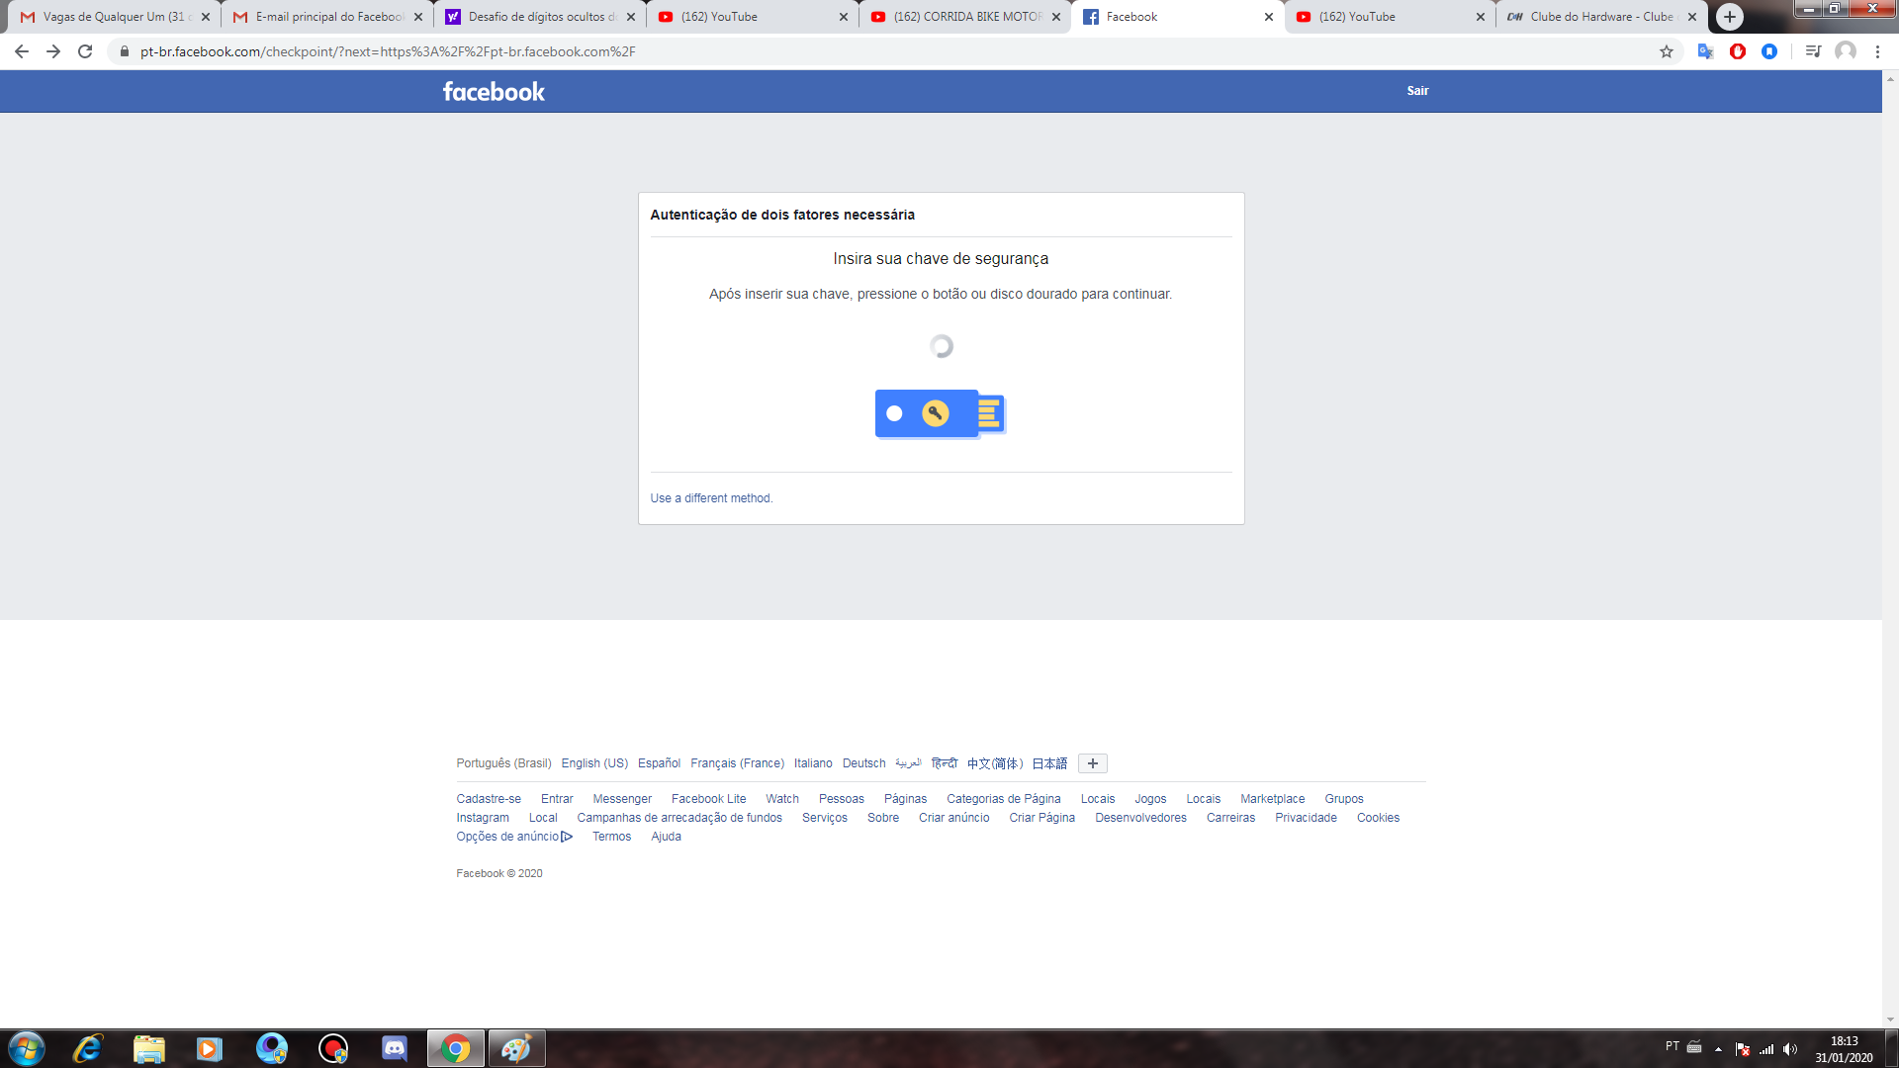Bookmark this page with the star icon
Image resolution: width=1899 pixels, height=1068 pixels.
pos(1667,51)
